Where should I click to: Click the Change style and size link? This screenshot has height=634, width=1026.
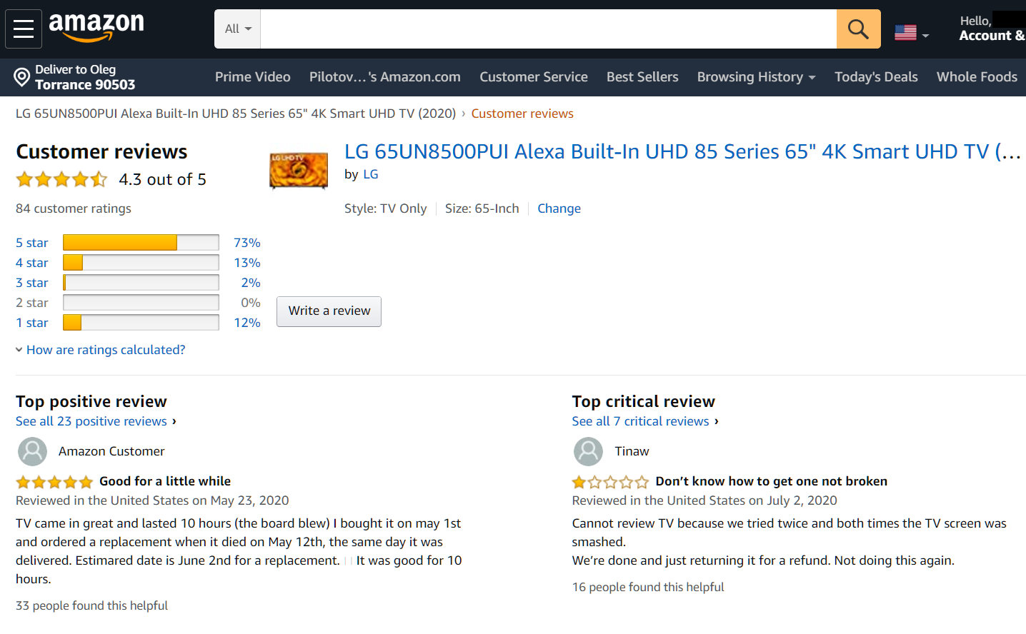click(x=559, y=208)
